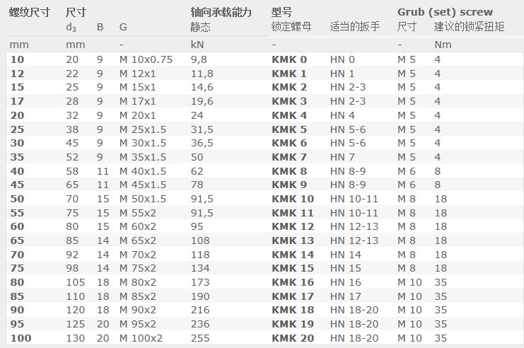Viewport: 524px width, 348px height.
Task: Select the 255 kN static load value
Action: tap(200, 338)
